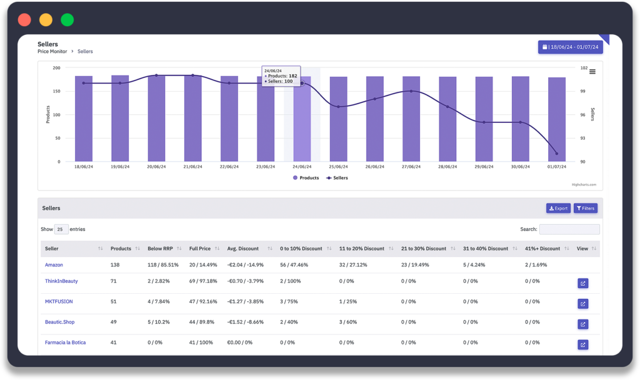The width and height of the screenshot is (640, 380).
Task: Click the 5 / 4.24% discount cell
Action: [x=474, y=265]
